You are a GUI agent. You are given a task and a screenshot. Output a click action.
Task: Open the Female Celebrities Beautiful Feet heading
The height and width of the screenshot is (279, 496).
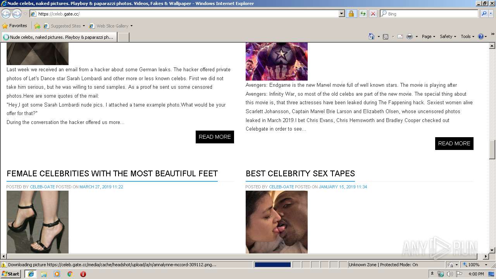(112, 174)
